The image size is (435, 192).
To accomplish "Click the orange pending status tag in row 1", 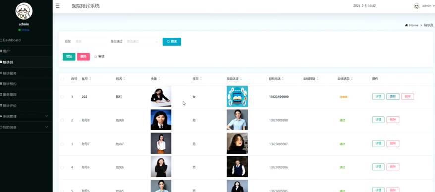I will (x=343, y=97).
